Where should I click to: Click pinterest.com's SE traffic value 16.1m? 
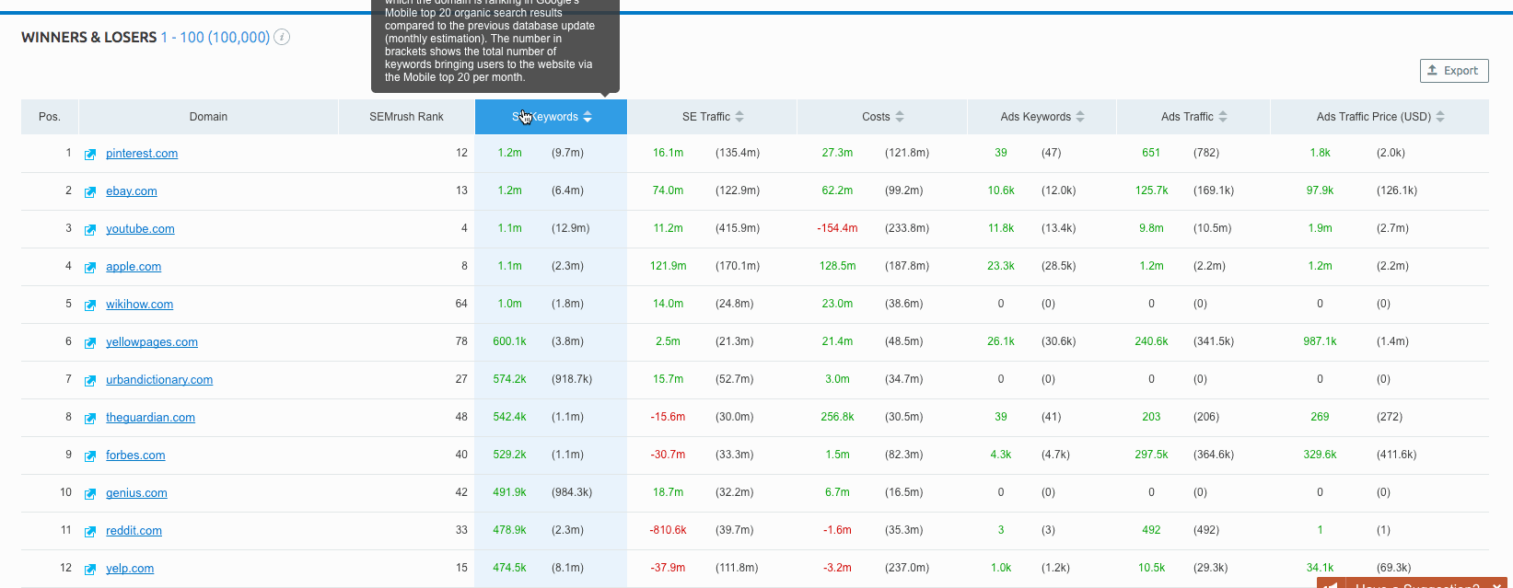[x=668, y=153]
